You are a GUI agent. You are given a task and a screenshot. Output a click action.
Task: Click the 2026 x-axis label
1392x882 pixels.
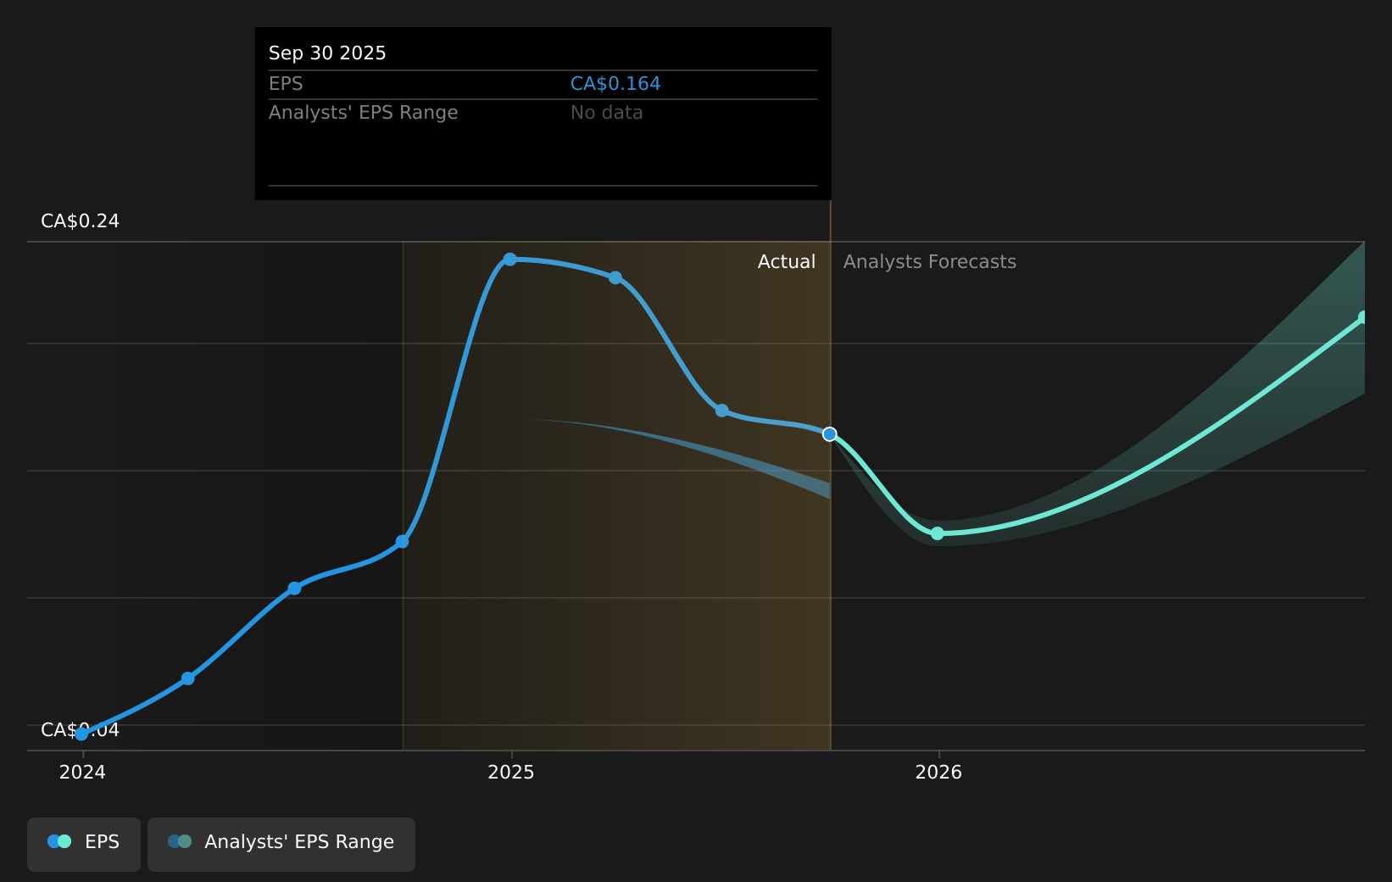click(938, 773)
